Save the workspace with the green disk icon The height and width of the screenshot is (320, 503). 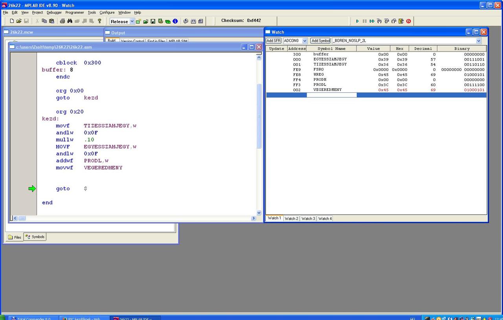click(x=153, y=21)
